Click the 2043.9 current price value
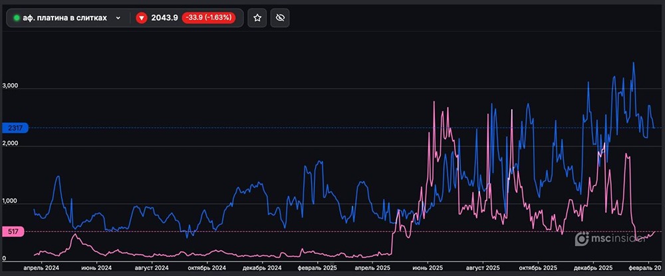 point(165,18)
